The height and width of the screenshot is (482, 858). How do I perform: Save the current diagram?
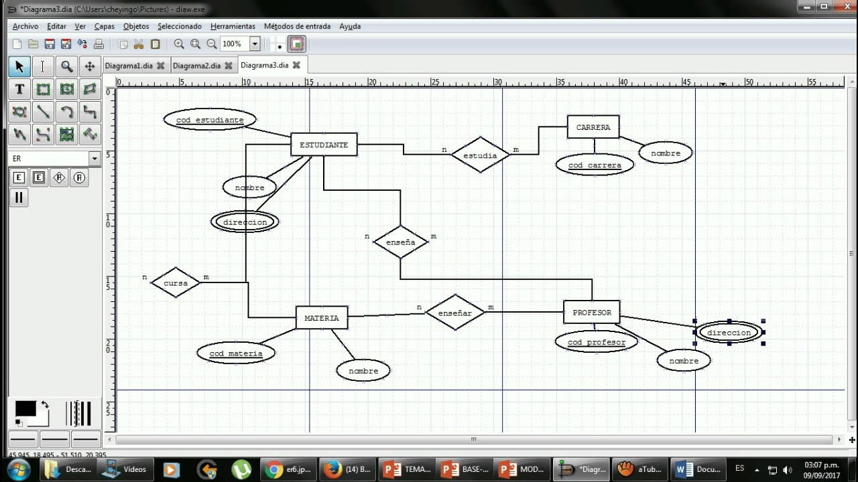point(50,44)
